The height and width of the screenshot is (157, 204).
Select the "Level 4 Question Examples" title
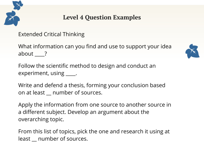click(102, 18)
